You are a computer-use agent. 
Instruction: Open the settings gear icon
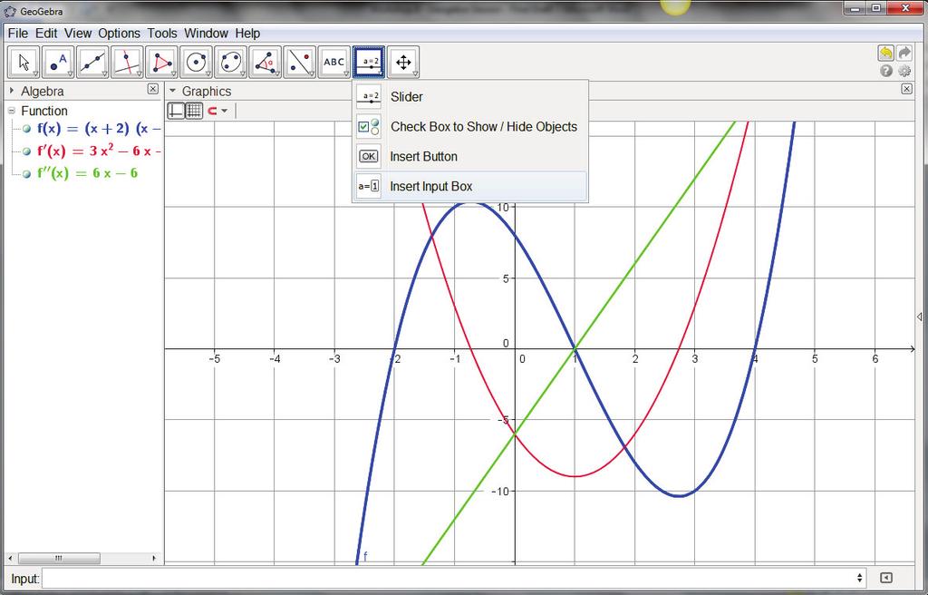(904, 71)
